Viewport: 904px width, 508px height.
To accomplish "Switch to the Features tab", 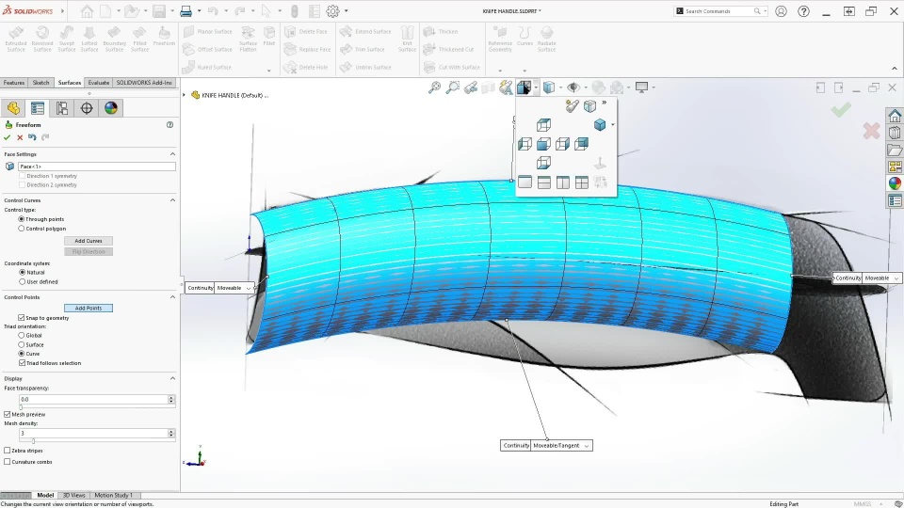I will 14,83.
